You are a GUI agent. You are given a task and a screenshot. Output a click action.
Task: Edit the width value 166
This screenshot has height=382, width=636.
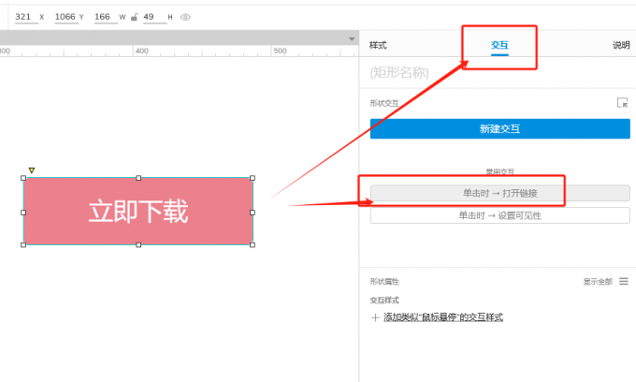[x=105, y=17]
